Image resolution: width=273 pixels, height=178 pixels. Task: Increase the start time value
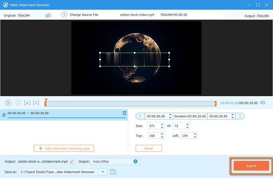pyautogui.click(x=170, y=115)
